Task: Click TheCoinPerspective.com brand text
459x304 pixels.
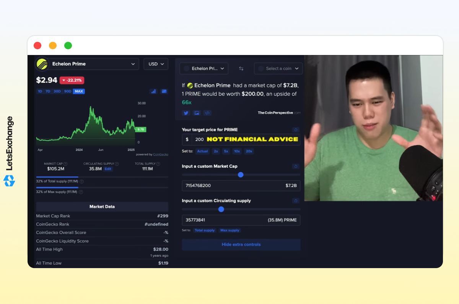Action: coord(279,113)
